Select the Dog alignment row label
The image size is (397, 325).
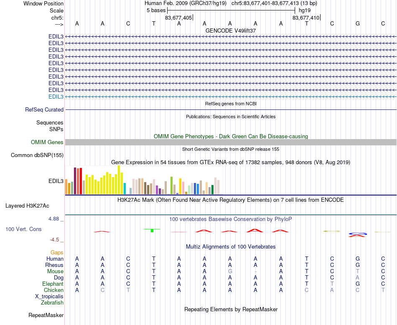[59, 278]
